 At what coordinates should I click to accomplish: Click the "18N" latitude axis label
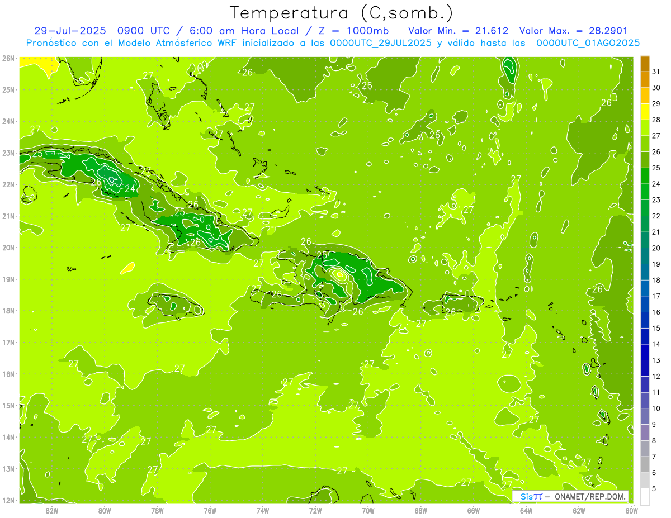[x=8, y=311]
